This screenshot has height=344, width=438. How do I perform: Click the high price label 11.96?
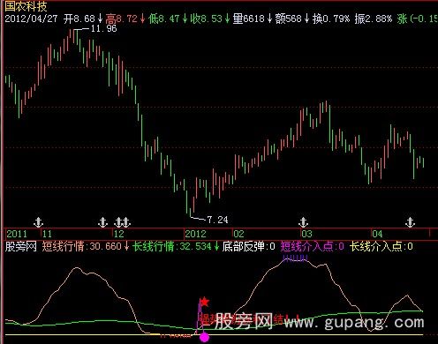pos(103,29)
